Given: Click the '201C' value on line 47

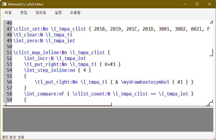Looking at the screenshot, I should coord(131,29).
